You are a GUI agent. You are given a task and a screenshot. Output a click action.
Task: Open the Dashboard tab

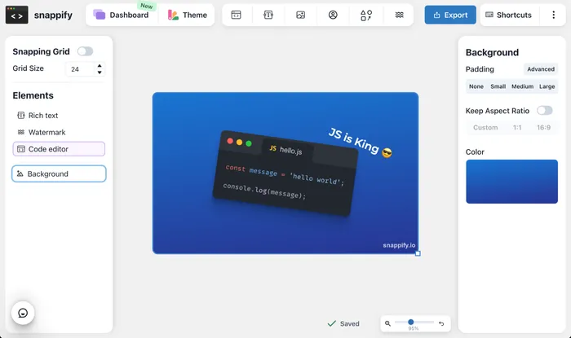(x=122, y=15)
